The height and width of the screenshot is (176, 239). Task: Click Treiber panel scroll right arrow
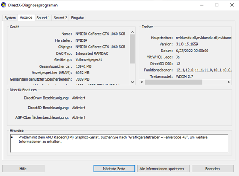pyautogui.click(x=228, y=82)
